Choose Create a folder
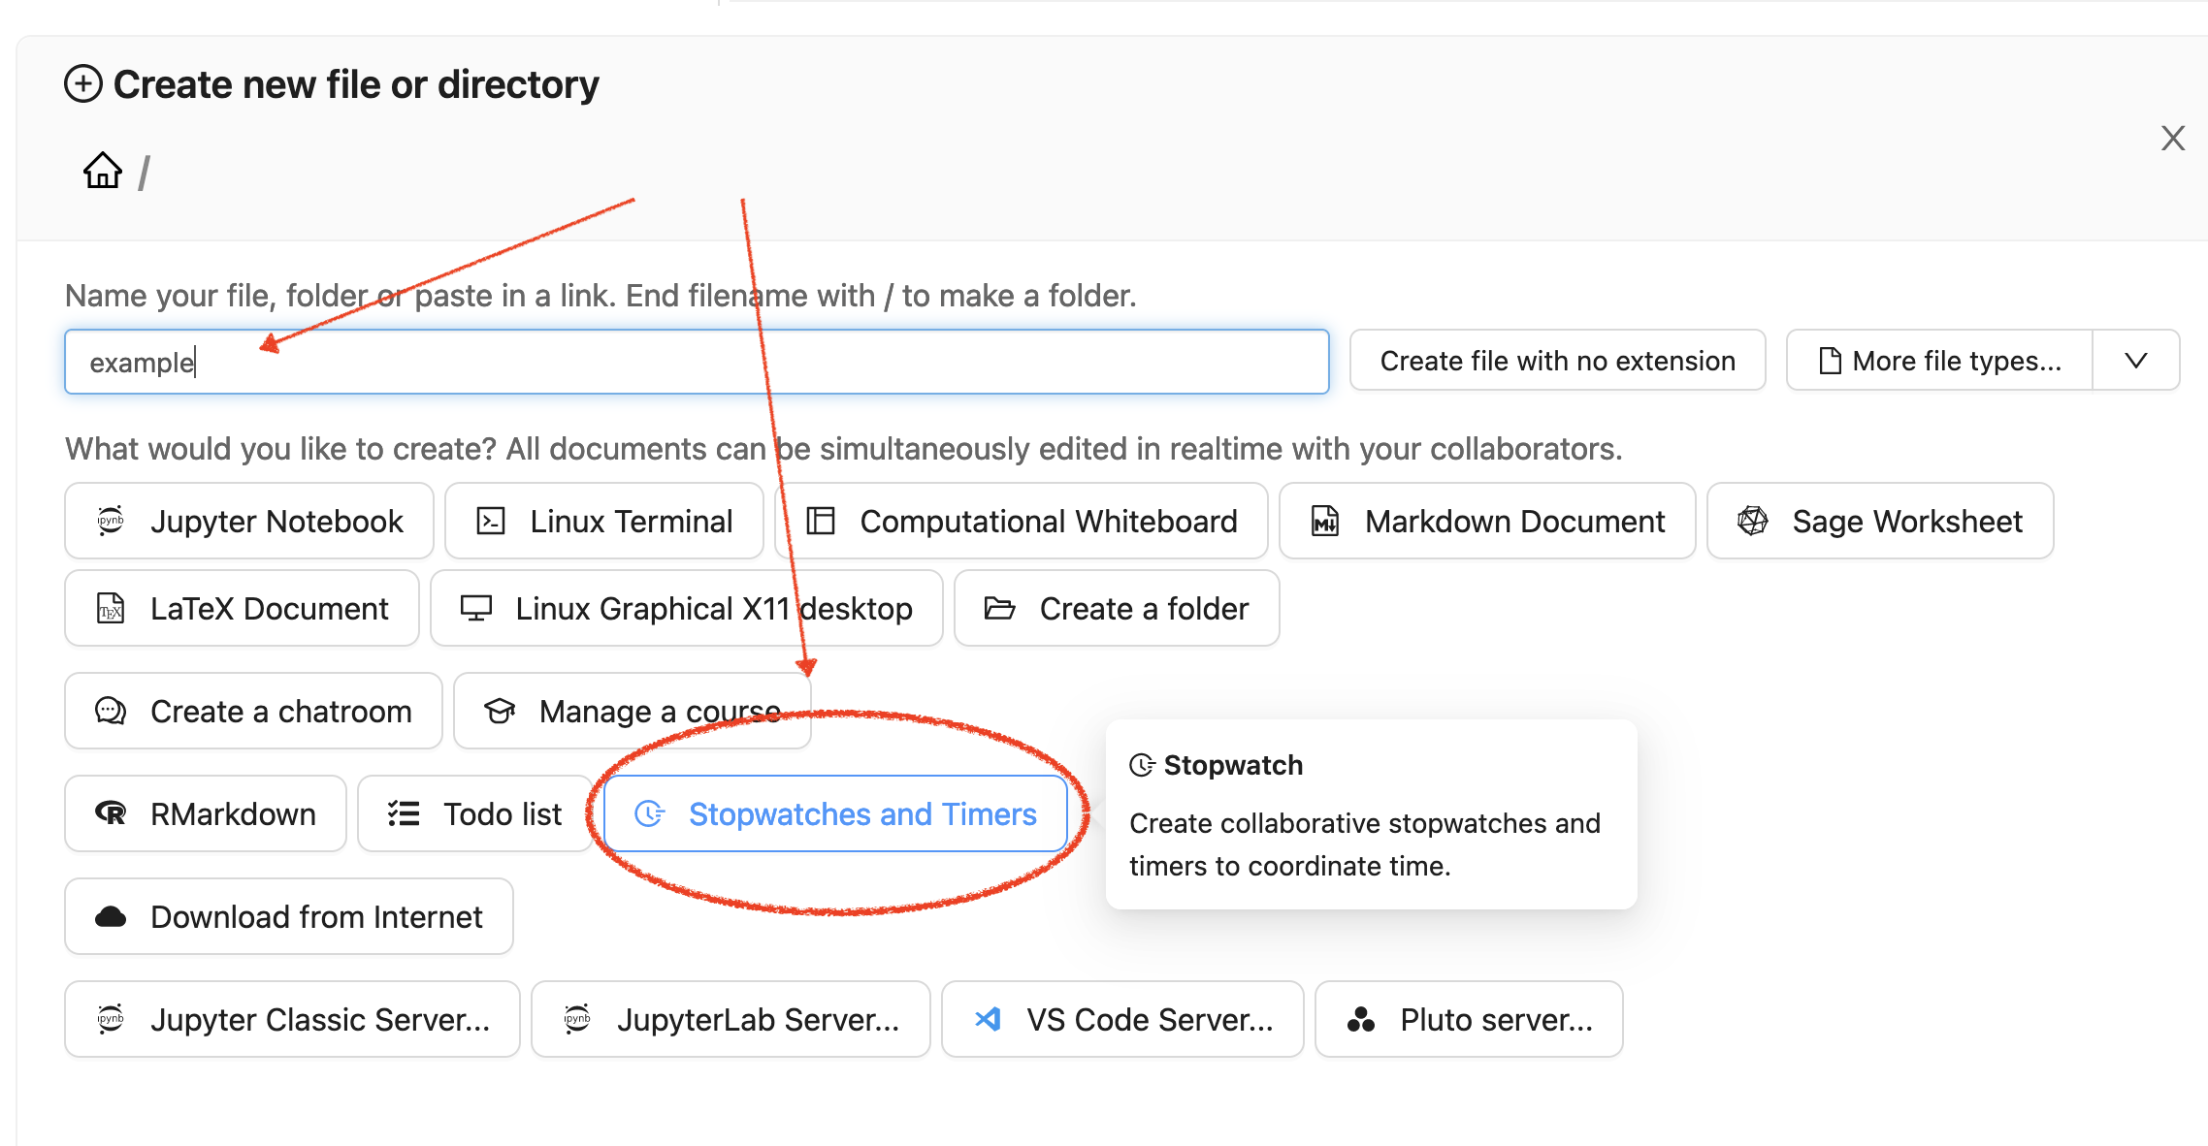 click(1117, 609)
